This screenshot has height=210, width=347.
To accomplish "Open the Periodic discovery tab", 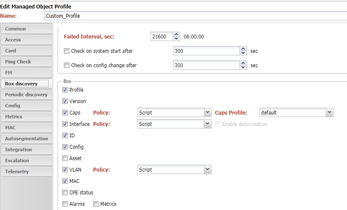I will tap(26, 95).
